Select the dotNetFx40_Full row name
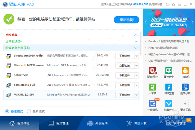 pos(24,85)
